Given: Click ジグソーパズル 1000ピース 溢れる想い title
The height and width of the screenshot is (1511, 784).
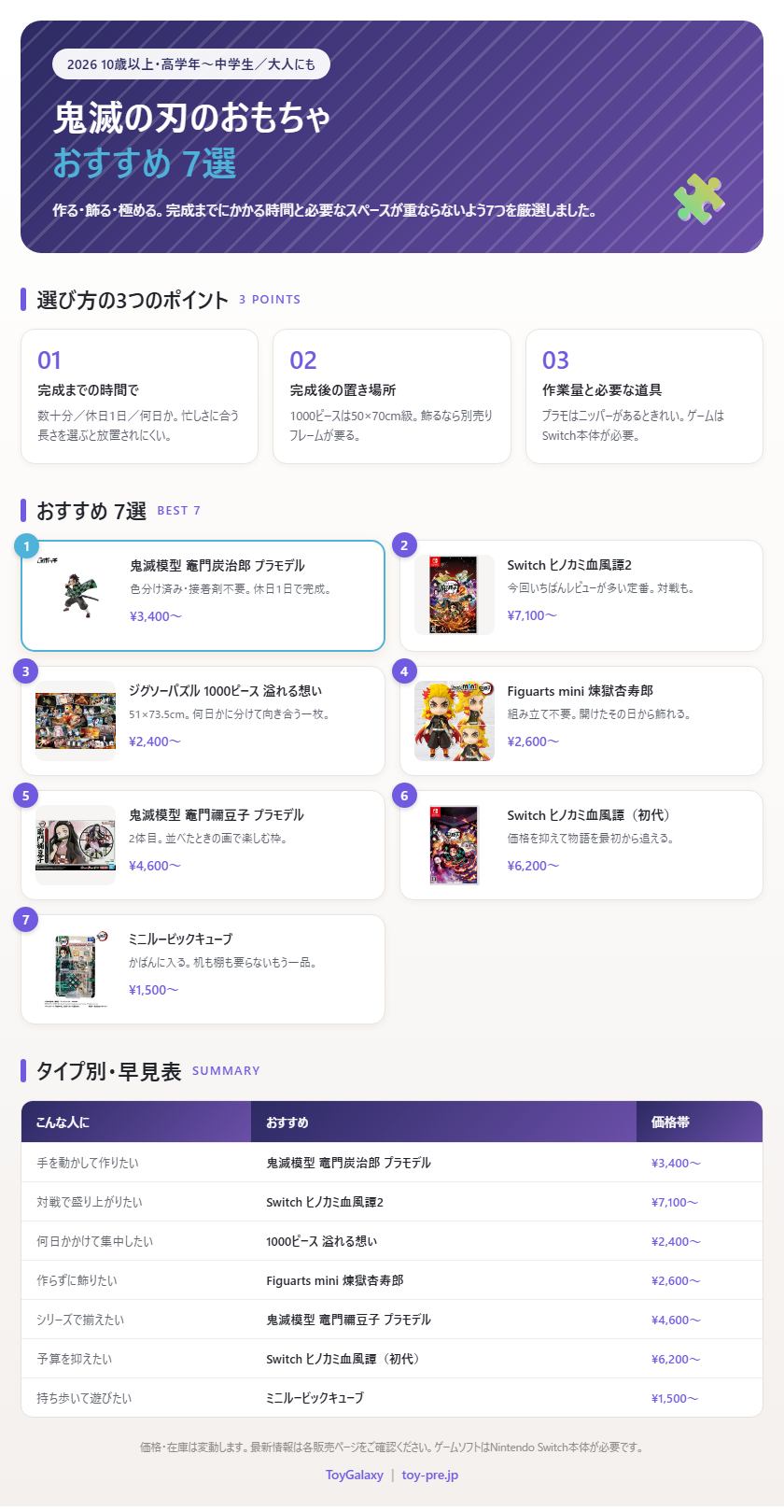Looking at the screenshot, I should [225, 691].
